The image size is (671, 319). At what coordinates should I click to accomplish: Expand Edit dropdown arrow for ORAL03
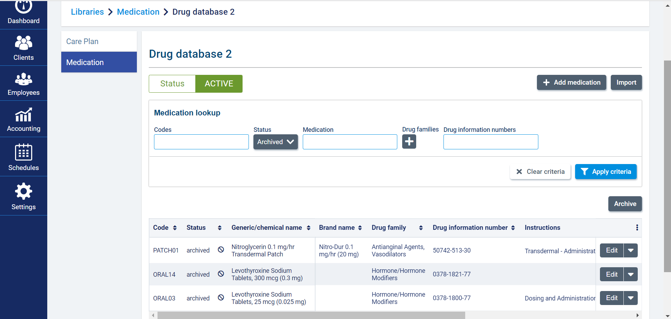630,298
